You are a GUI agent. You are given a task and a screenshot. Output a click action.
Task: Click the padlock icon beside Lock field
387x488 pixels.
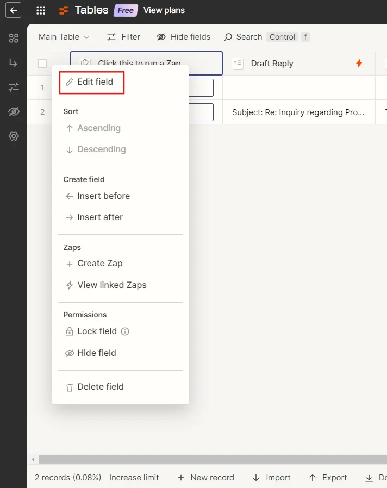click(x=70, y=331)
